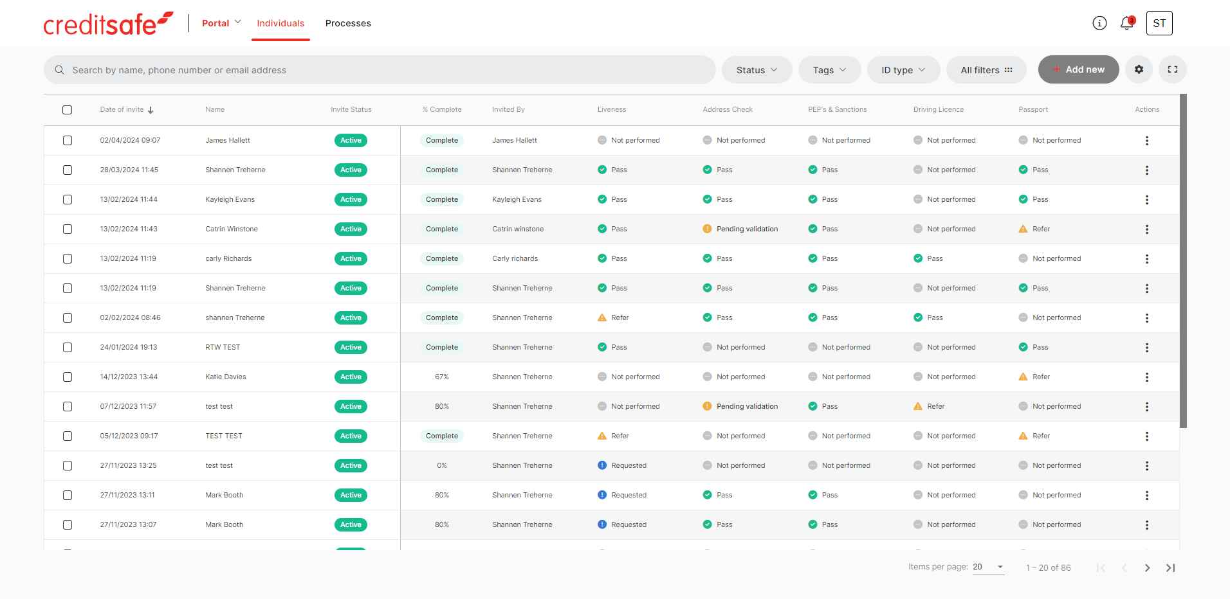
Task: Switch to the Processes tab
Action: click(348, 23)
